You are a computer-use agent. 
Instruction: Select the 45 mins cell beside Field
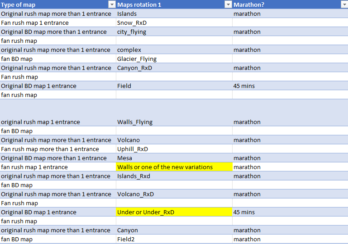(x=290, y=86)
